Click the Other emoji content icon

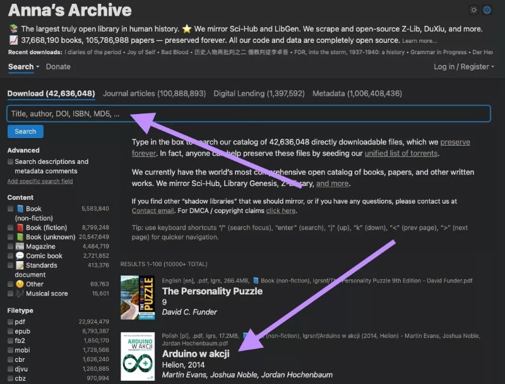click(20, 283)
